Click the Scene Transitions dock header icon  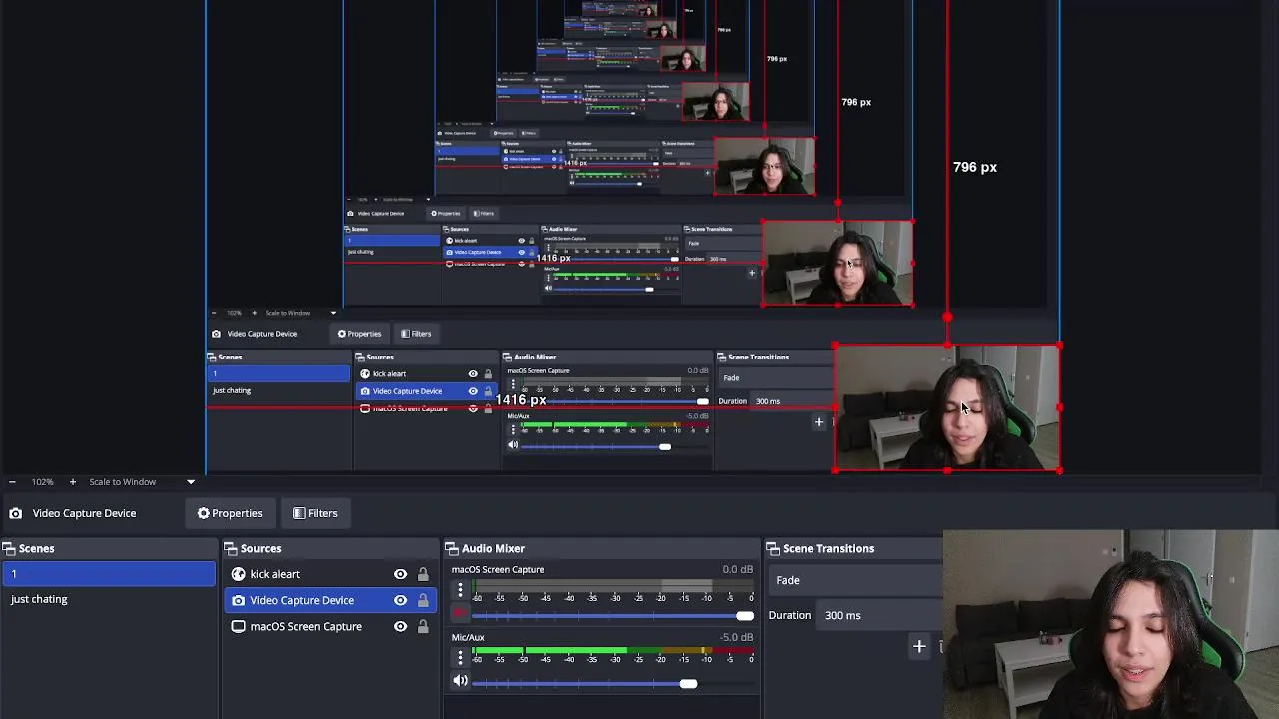click(x=772, y=548)
